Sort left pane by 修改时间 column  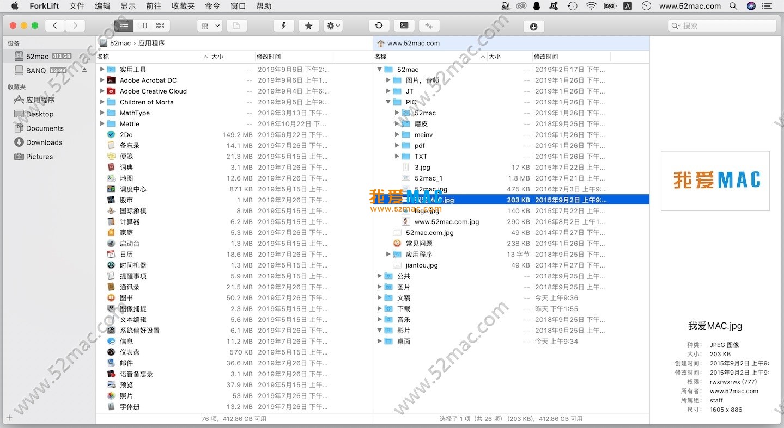294,57
